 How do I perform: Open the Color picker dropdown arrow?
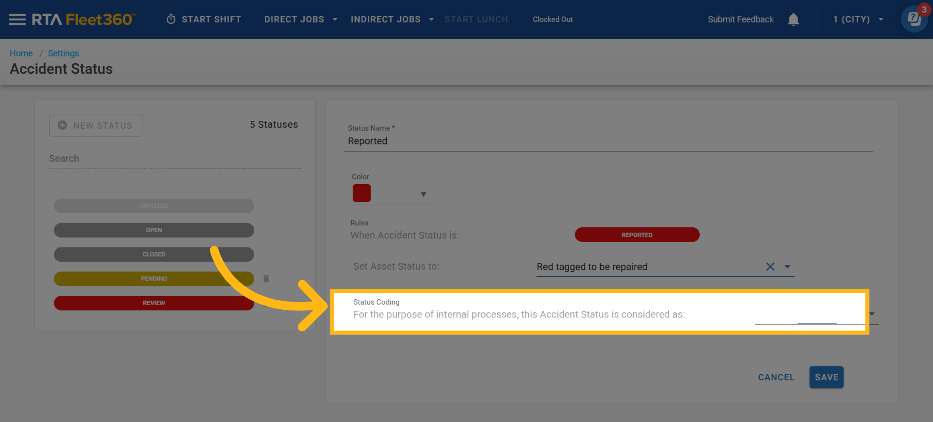tap(423, 194)
